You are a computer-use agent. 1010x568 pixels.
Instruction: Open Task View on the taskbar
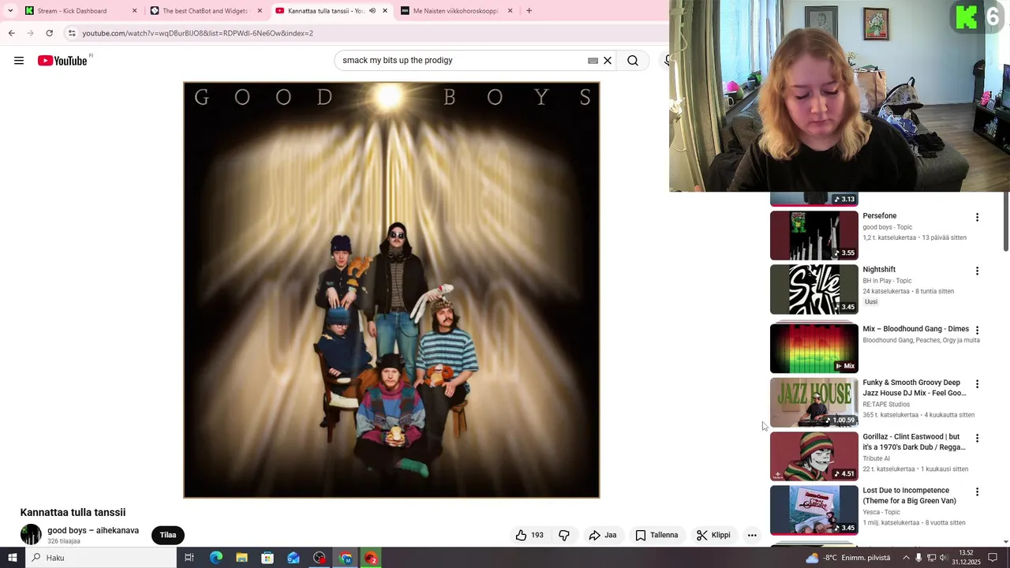pos(189,558)
